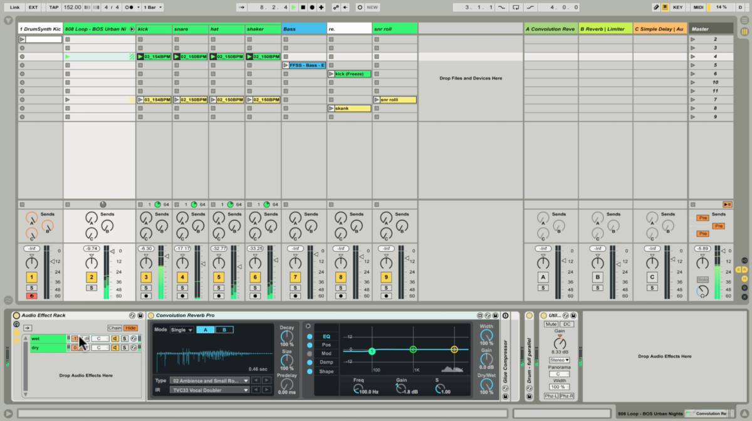Toggle the Draw Mode pencil icon
Image resolution: width=752 pixels, height=421 pixels.
(x=656, y=8)
